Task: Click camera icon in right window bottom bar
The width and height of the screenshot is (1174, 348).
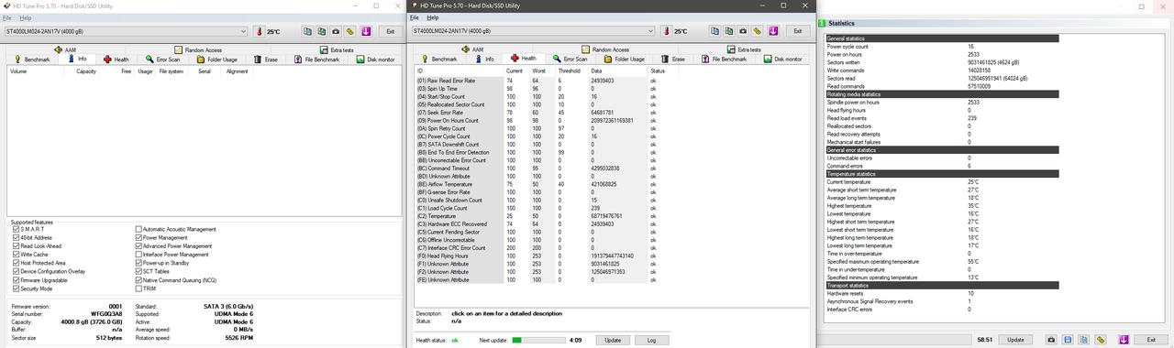Action: [1051, 339]
